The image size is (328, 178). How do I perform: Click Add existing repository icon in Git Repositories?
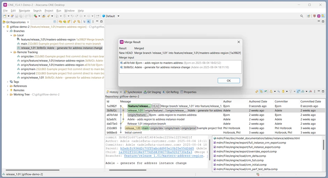pyautogui.click(x=60, y=22)
